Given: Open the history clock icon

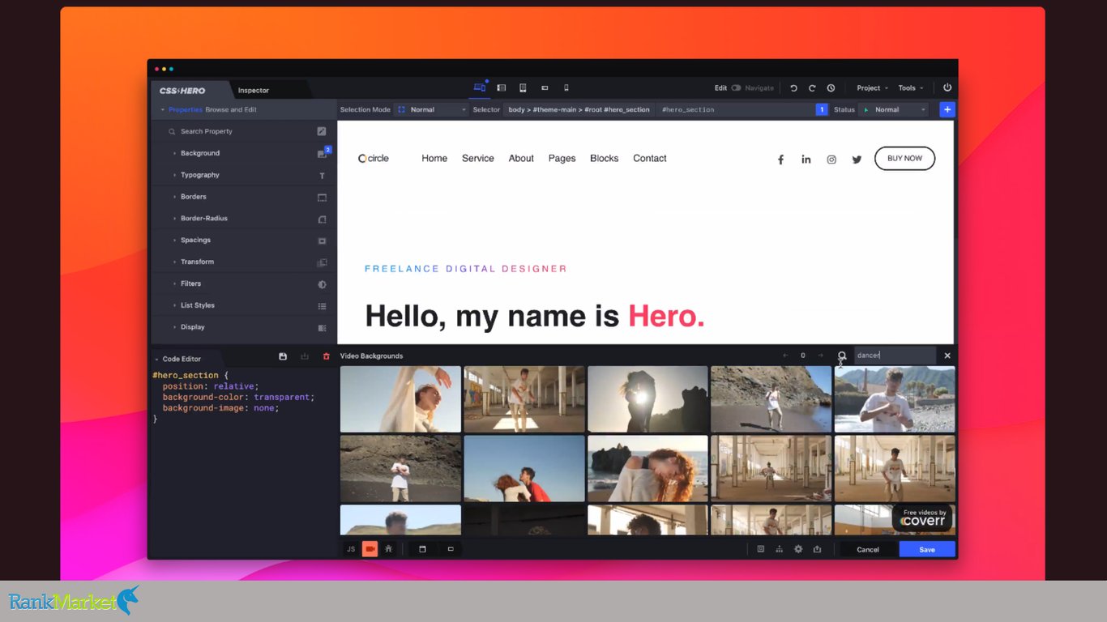Looking at the screenshot, I should 831,87.
